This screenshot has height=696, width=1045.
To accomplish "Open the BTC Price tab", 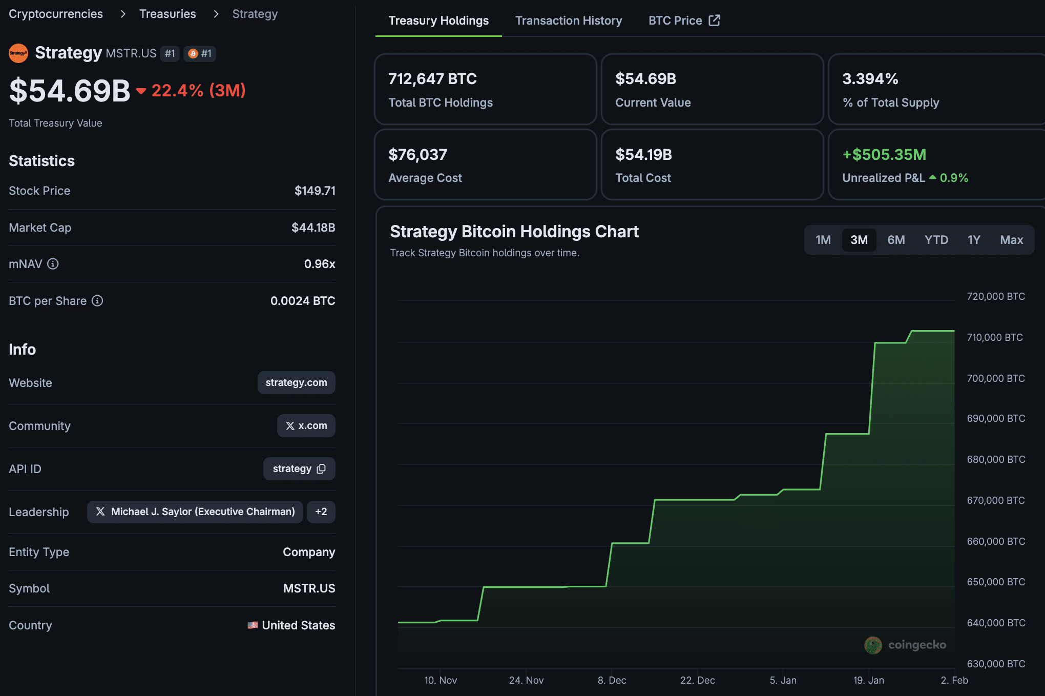I will coord(684,21).
